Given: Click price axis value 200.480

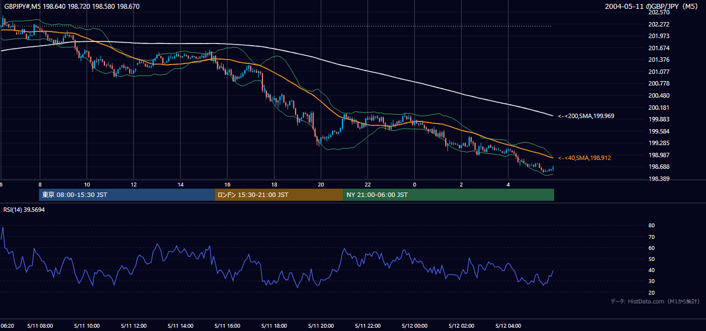Looking at the screenshot, I should point(658,96).
